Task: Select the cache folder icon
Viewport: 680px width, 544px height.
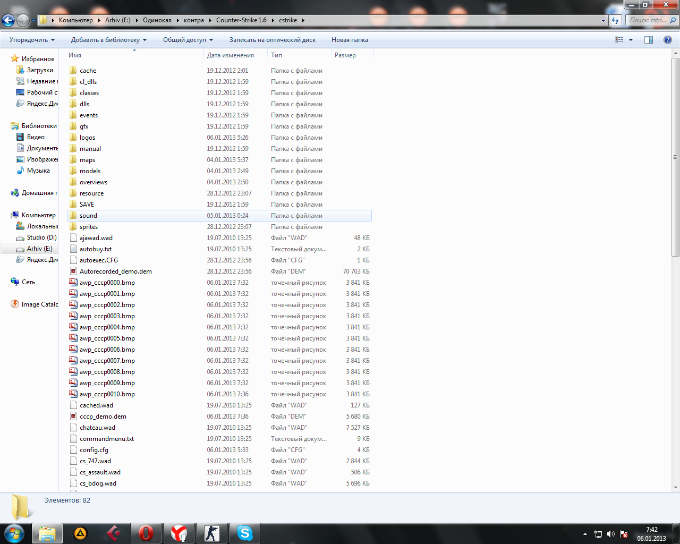Action: [x=73, y=71]
